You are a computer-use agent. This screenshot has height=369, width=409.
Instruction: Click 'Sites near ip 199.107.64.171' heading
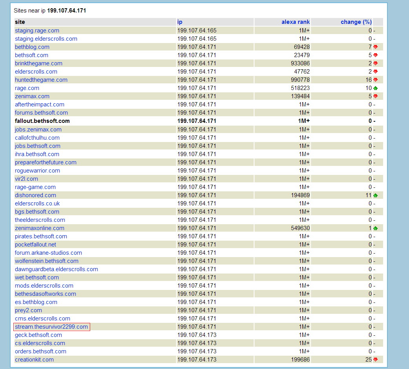click(x=50, y=11)
